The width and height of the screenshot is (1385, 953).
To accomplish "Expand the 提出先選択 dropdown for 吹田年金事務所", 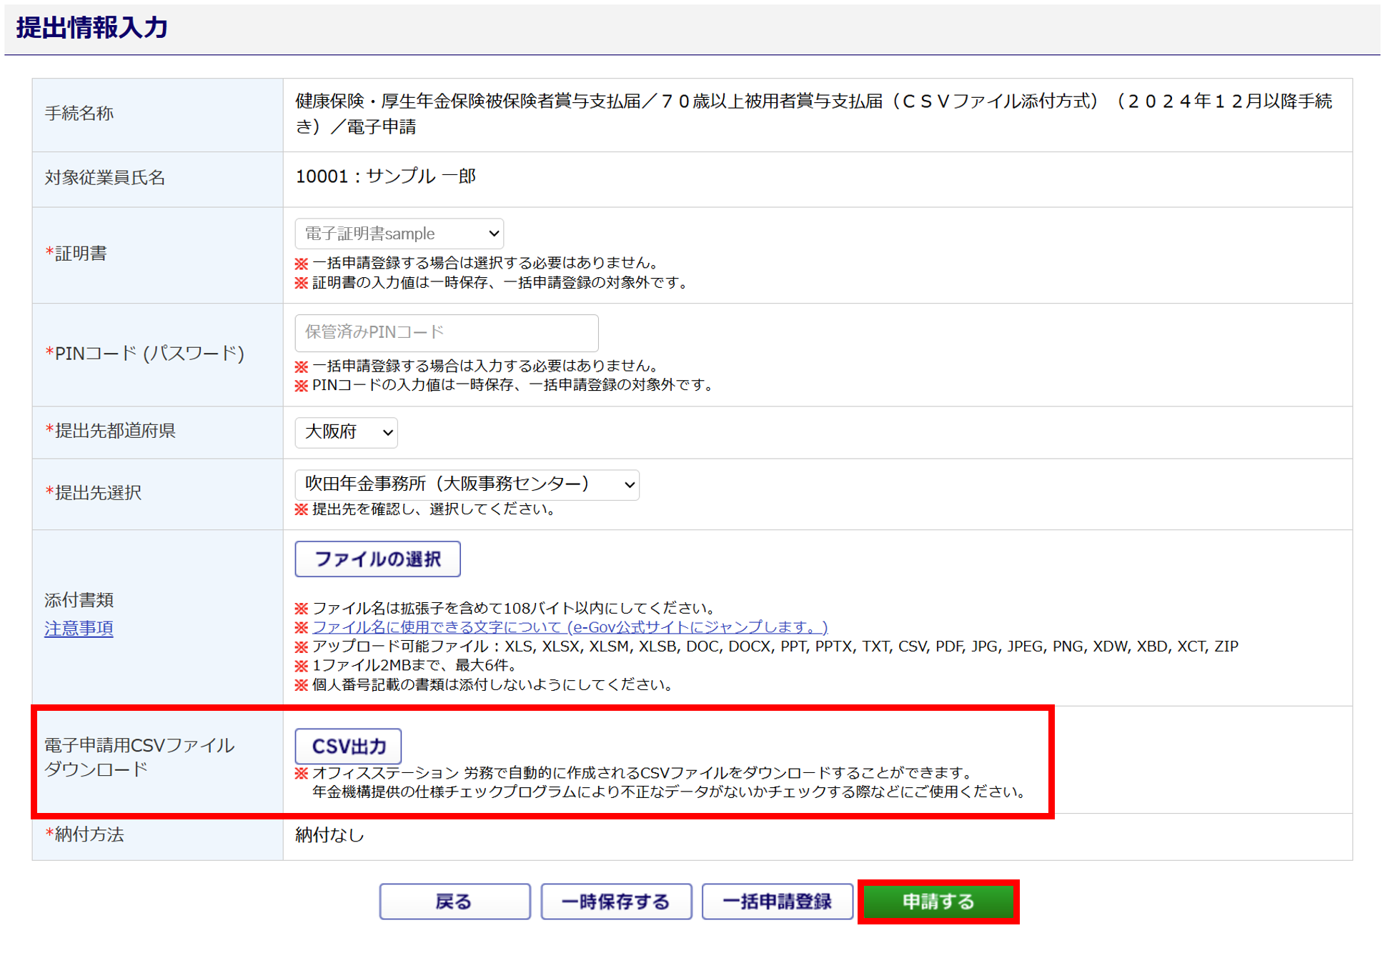I will click(x=467, y=484).
